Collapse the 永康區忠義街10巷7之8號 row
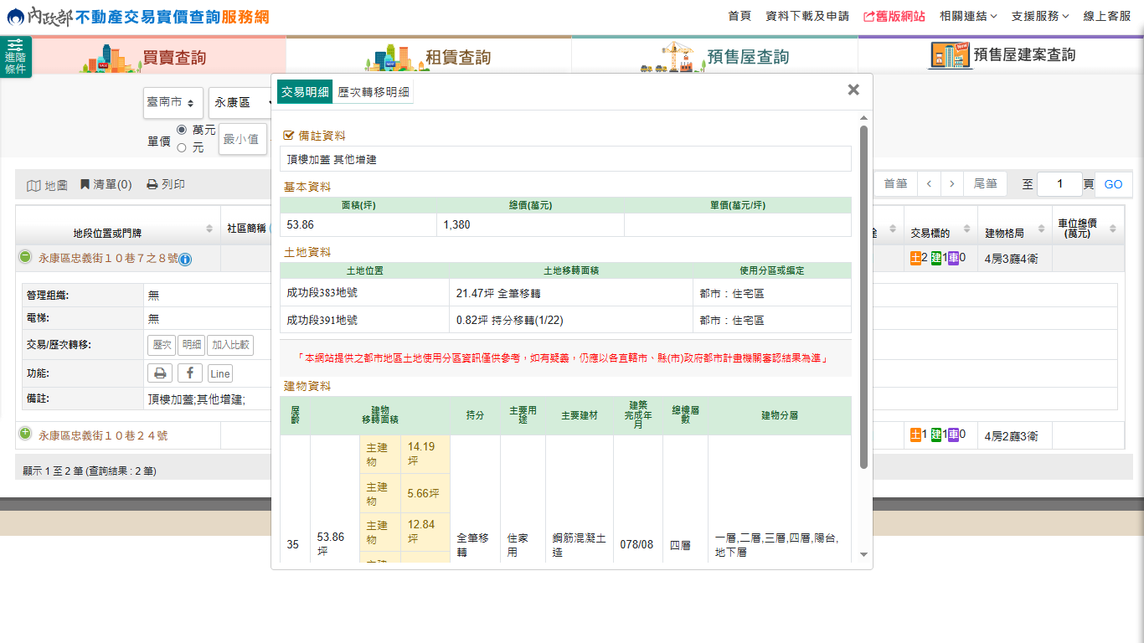1144x643 pixels. [25, 257]
